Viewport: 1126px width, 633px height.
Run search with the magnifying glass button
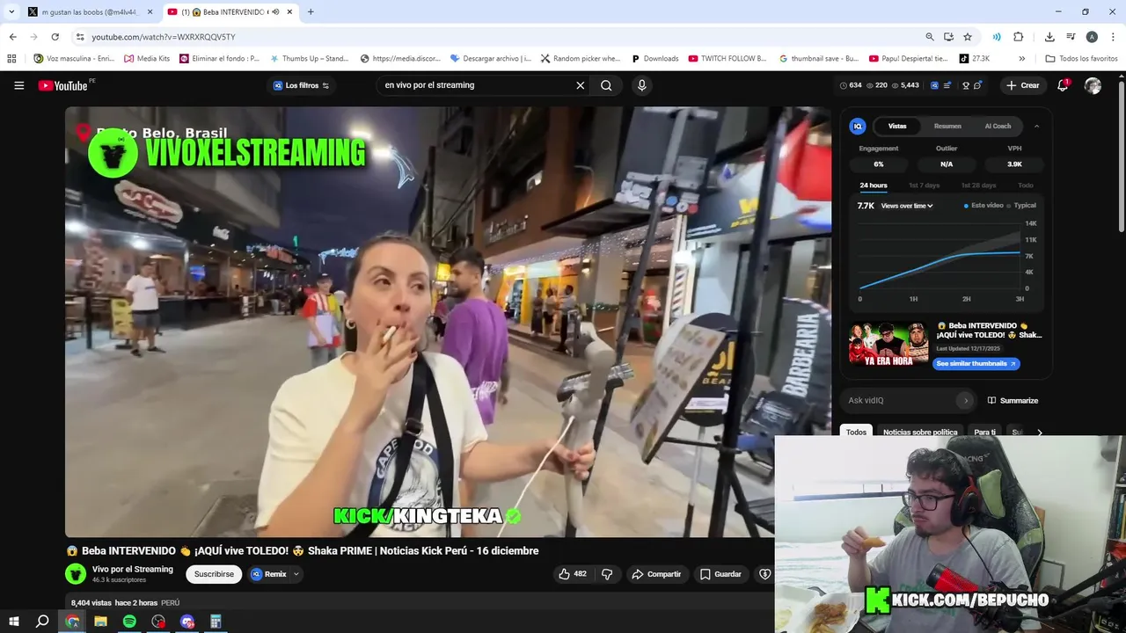[x=606, y=85]
